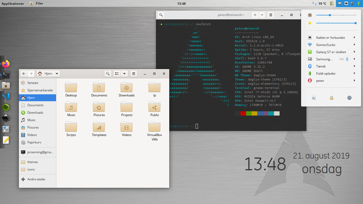The width and height of the screenshot is (363, 204).
Task: Open Papirkurv trash in the sidebar
Action: point(37,142)
